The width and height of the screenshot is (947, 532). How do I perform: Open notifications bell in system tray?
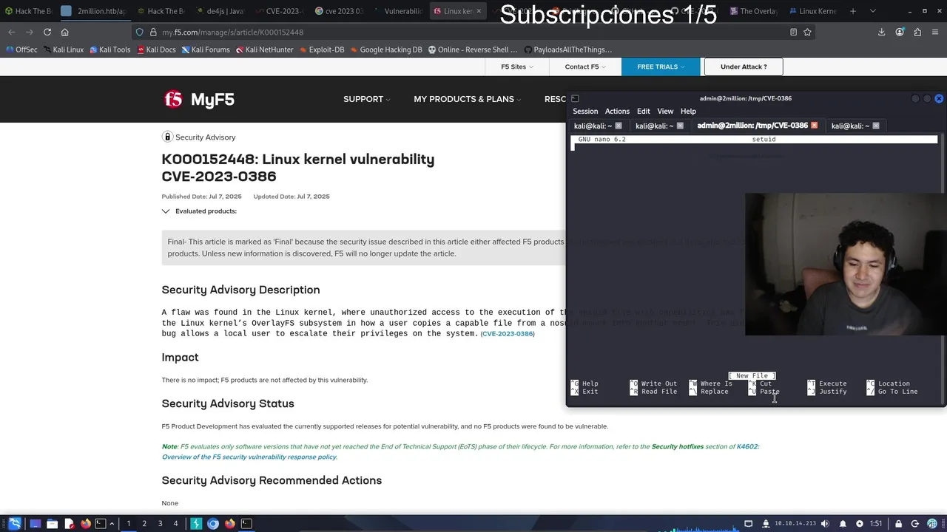point(843,523)
